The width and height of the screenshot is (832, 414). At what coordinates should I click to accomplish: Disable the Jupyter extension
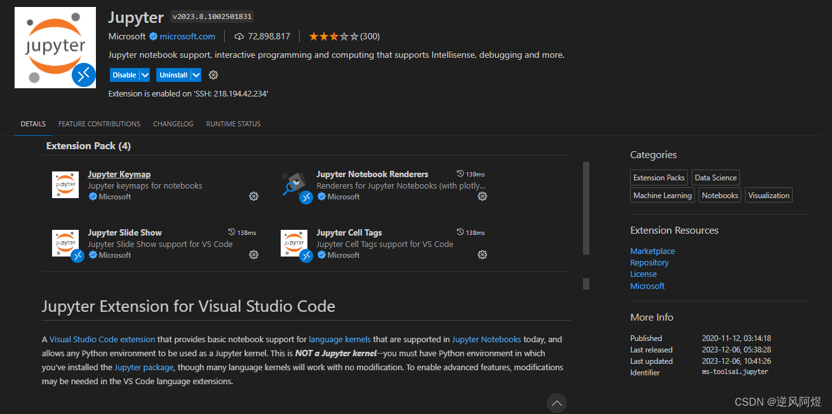pyautogui.click(x=124, y=75)
